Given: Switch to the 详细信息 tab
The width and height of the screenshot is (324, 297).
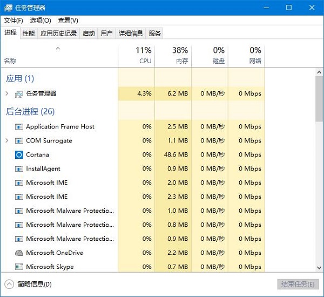Looking at the screenshot, I should 131,33.
